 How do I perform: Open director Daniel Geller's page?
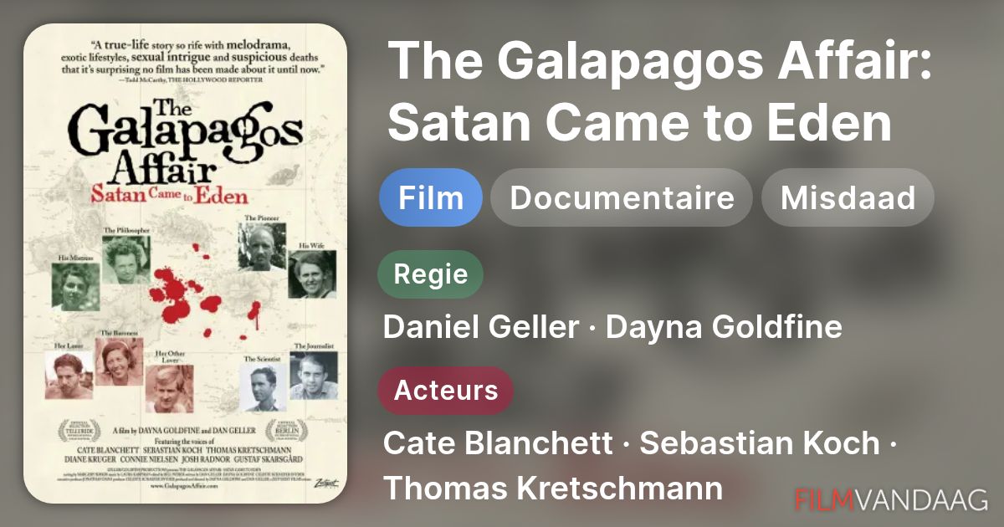pyautogui.click(x=480, y=327)
